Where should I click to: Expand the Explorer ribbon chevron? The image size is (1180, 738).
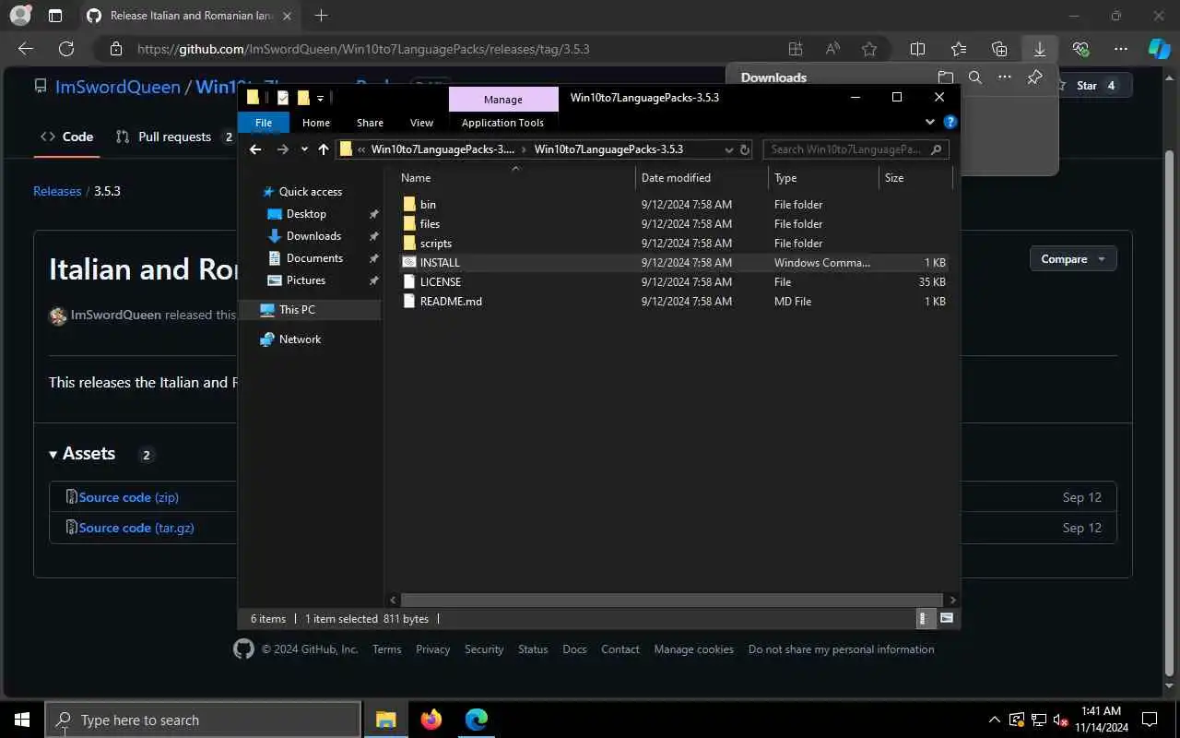pyautogui.click(x=930, y=122)
